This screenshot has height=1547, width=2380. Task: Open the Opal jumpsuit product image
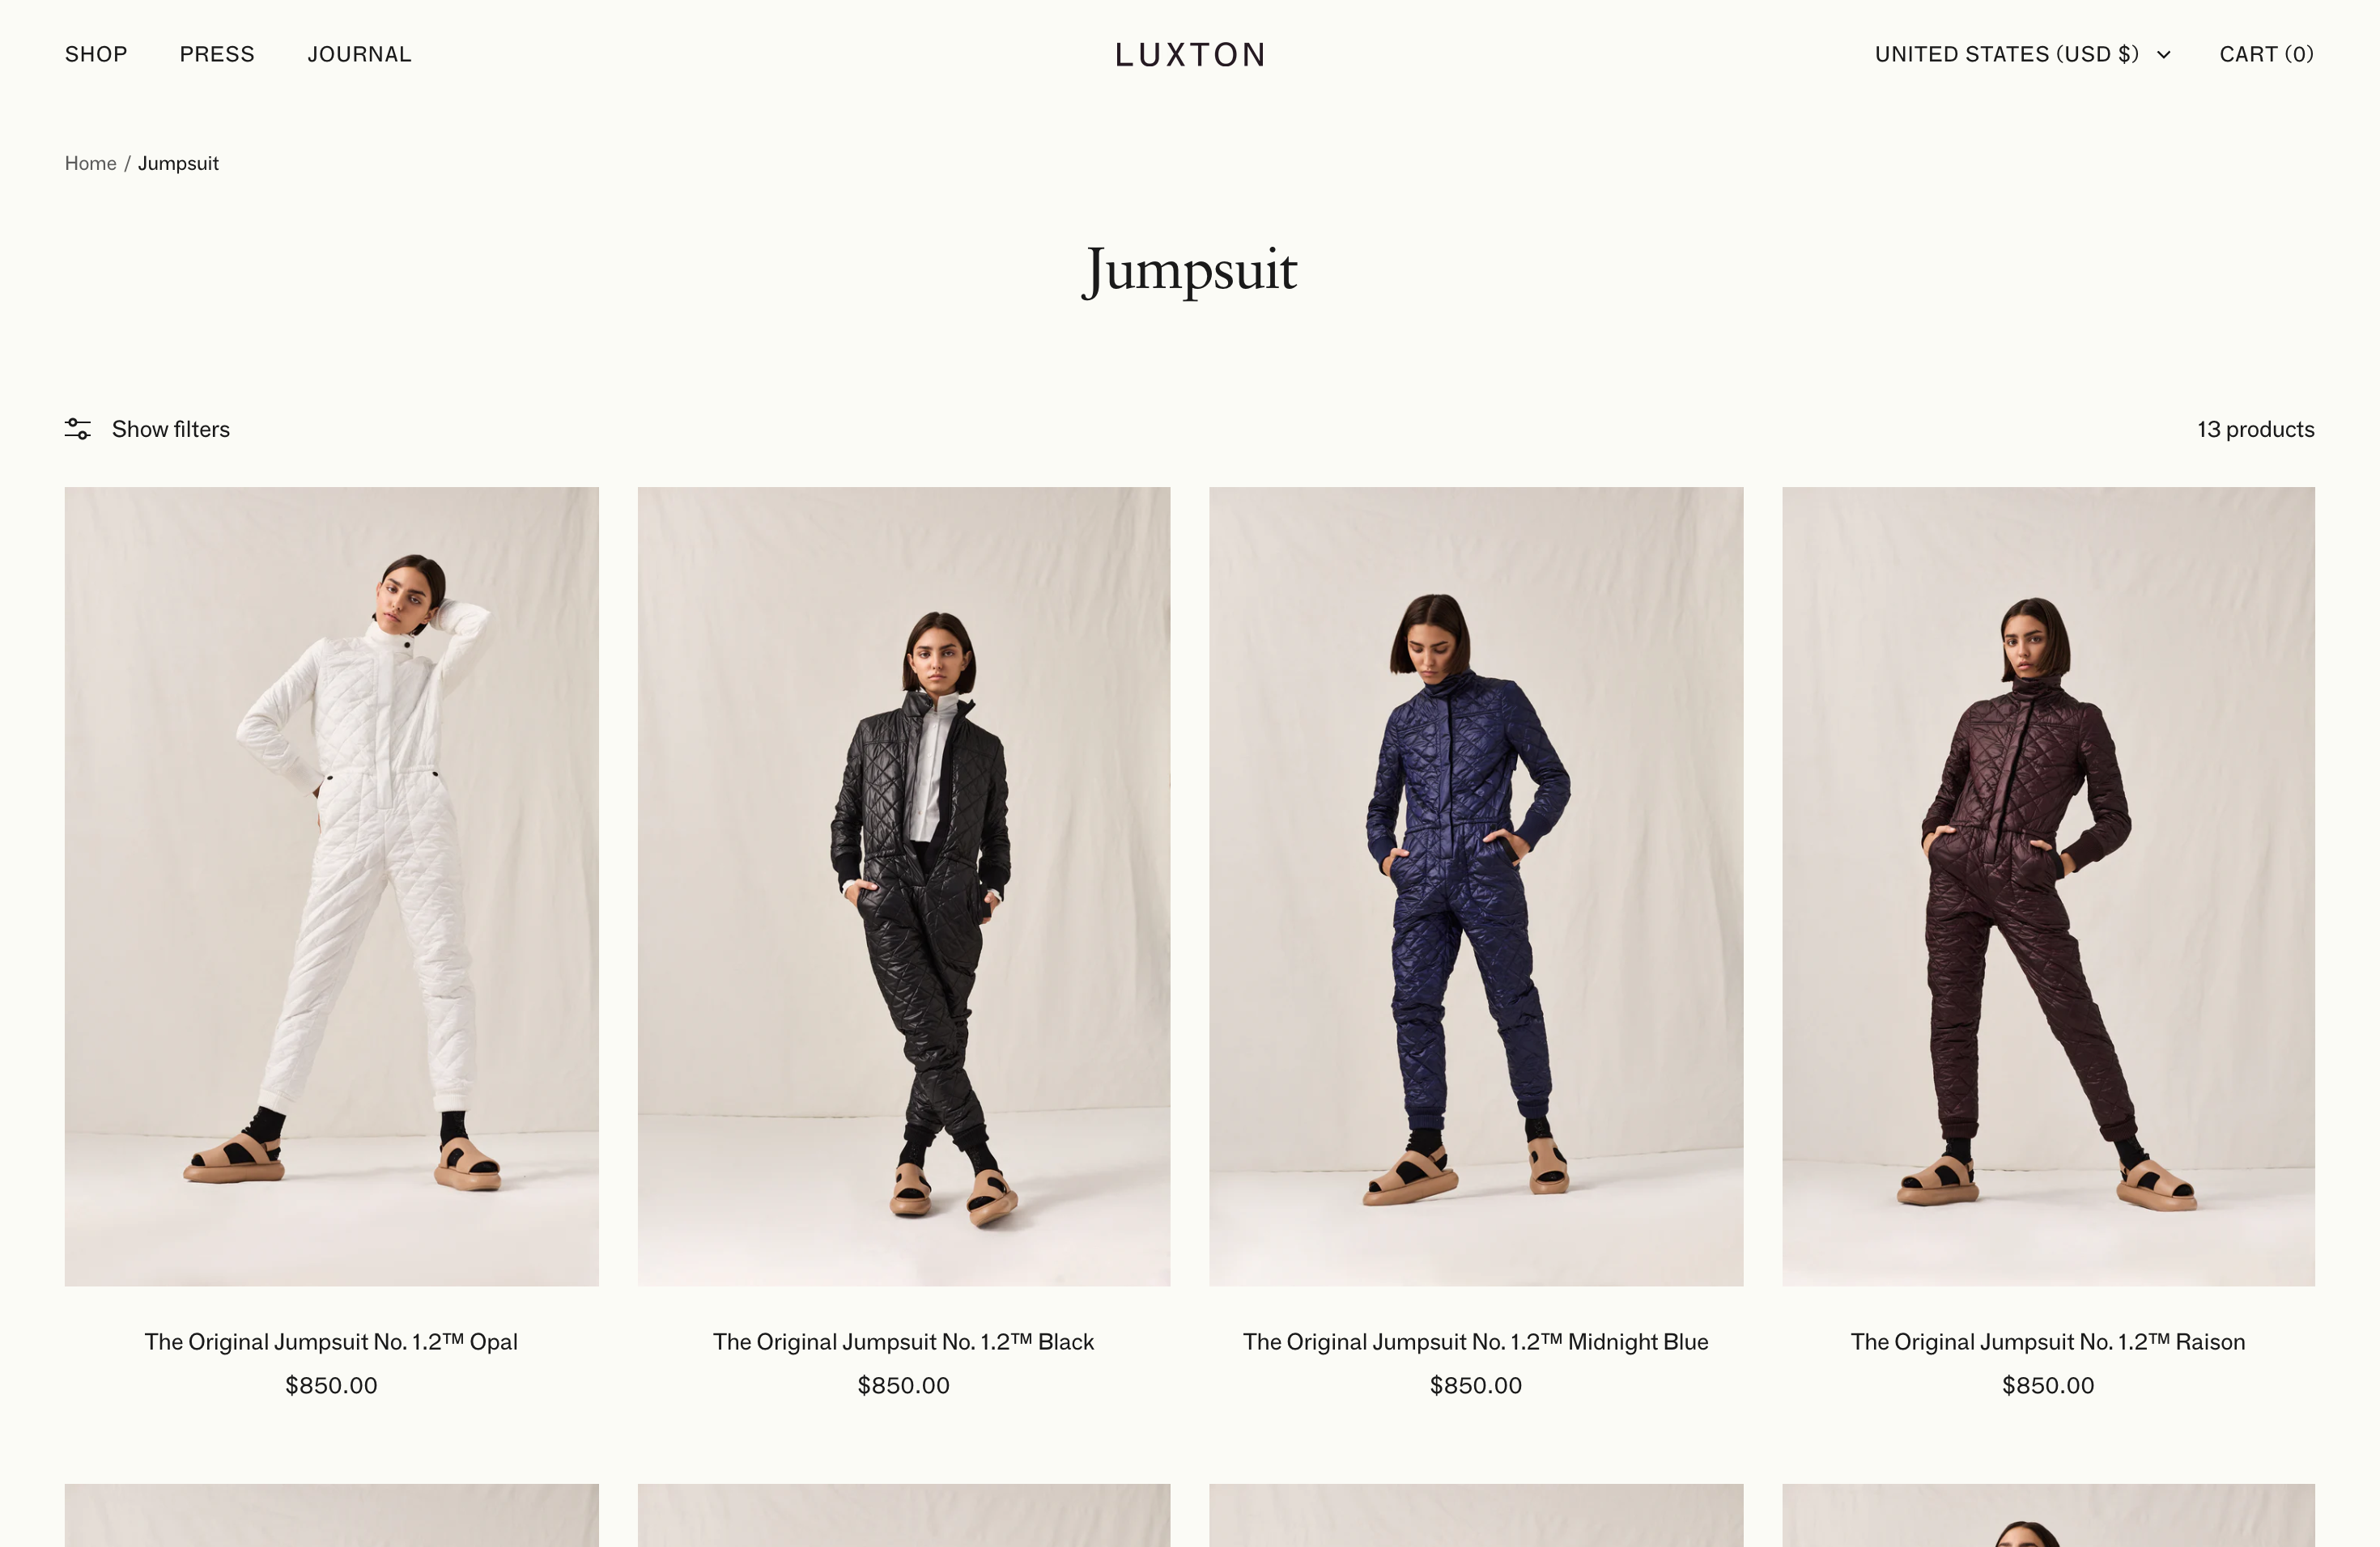[332, 887]
